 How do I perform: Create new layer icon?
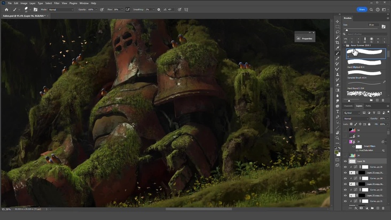[378, 208]
